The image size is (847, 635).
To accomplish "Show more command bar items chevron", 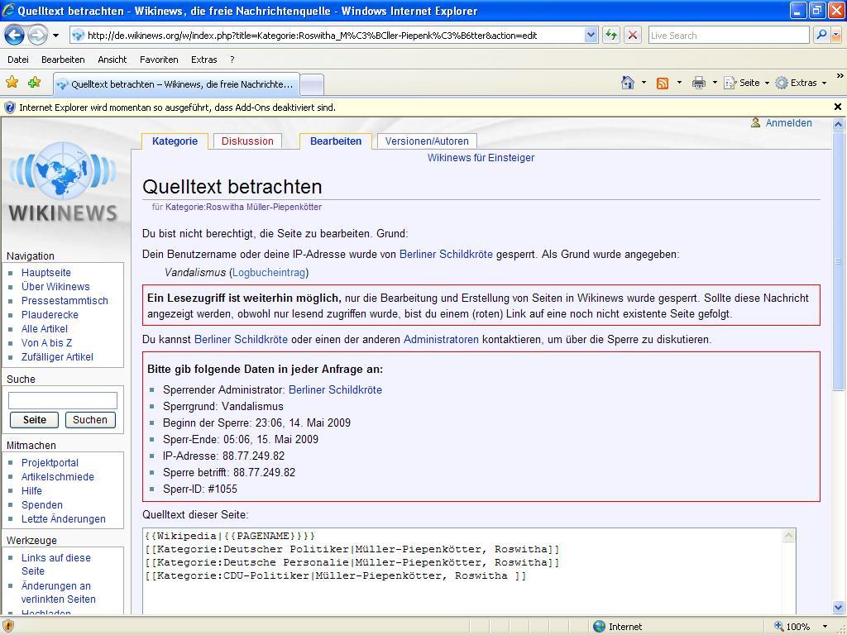I will pyautogui.click(x=840, y=75).
